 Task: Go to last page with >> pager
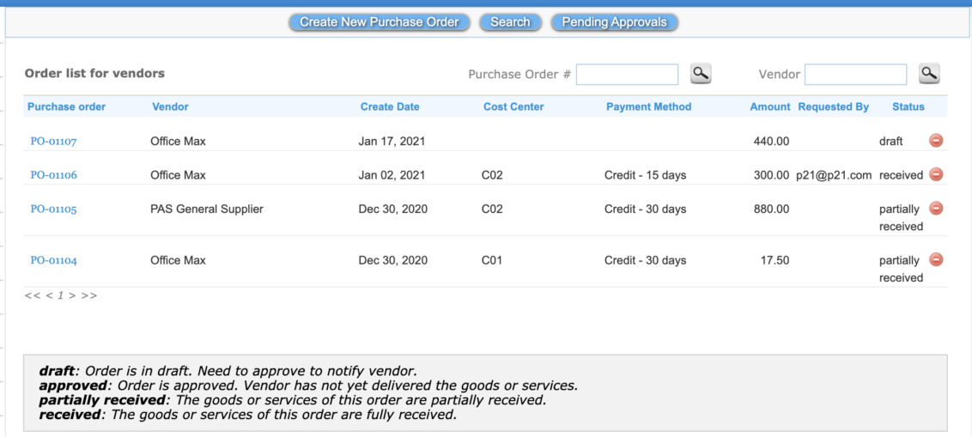pyautogui.click(x=89, y=295)
